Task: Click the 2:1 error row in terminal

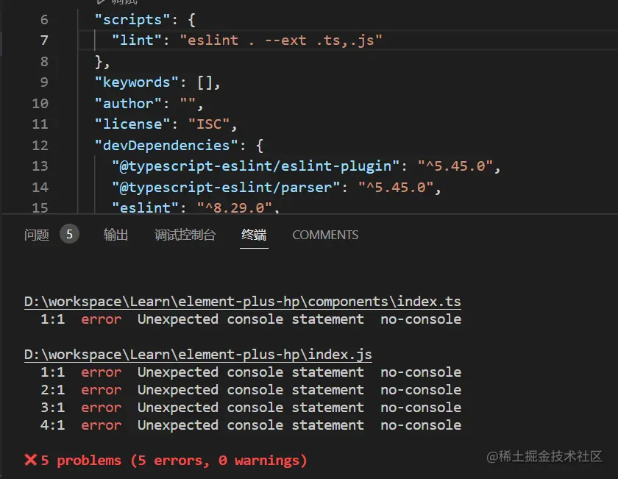Action: click(251, 390)
